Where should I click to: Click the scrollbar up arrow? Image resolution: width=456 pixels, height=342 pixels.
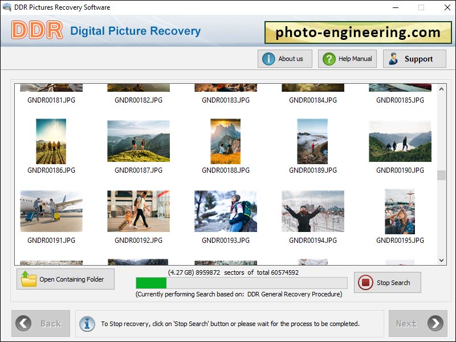click(x=441, y=88)
